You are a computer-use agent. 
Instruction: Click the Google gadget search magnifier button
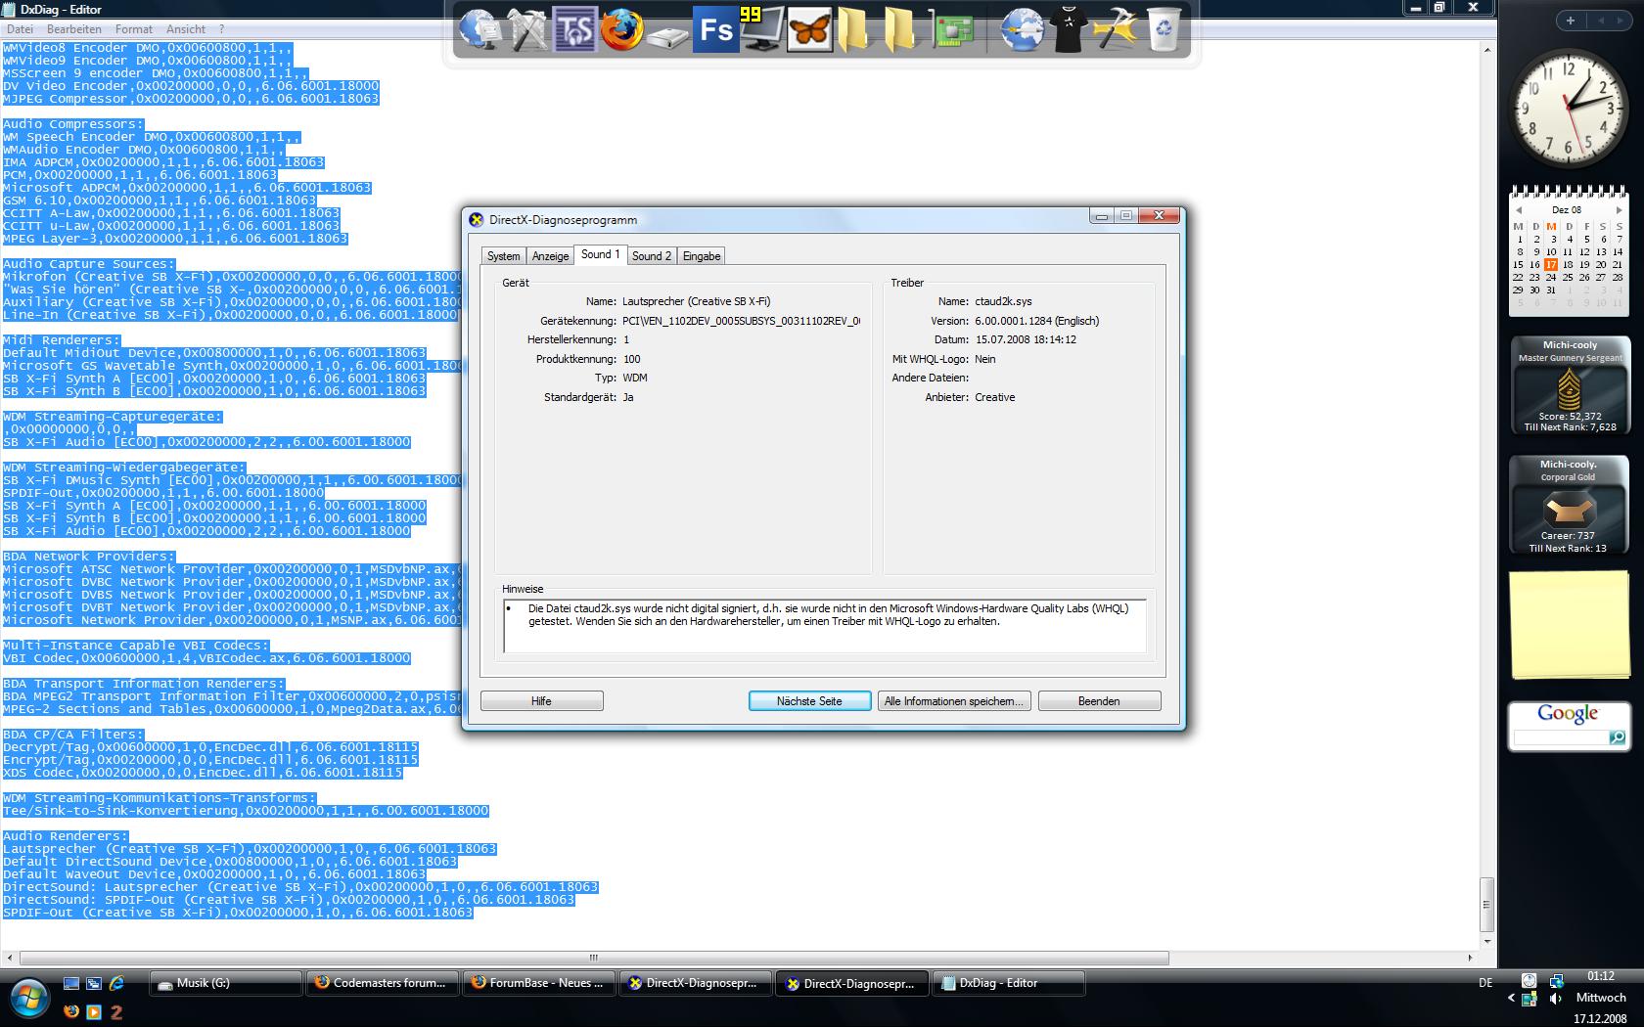click(x=1617, y=737)
